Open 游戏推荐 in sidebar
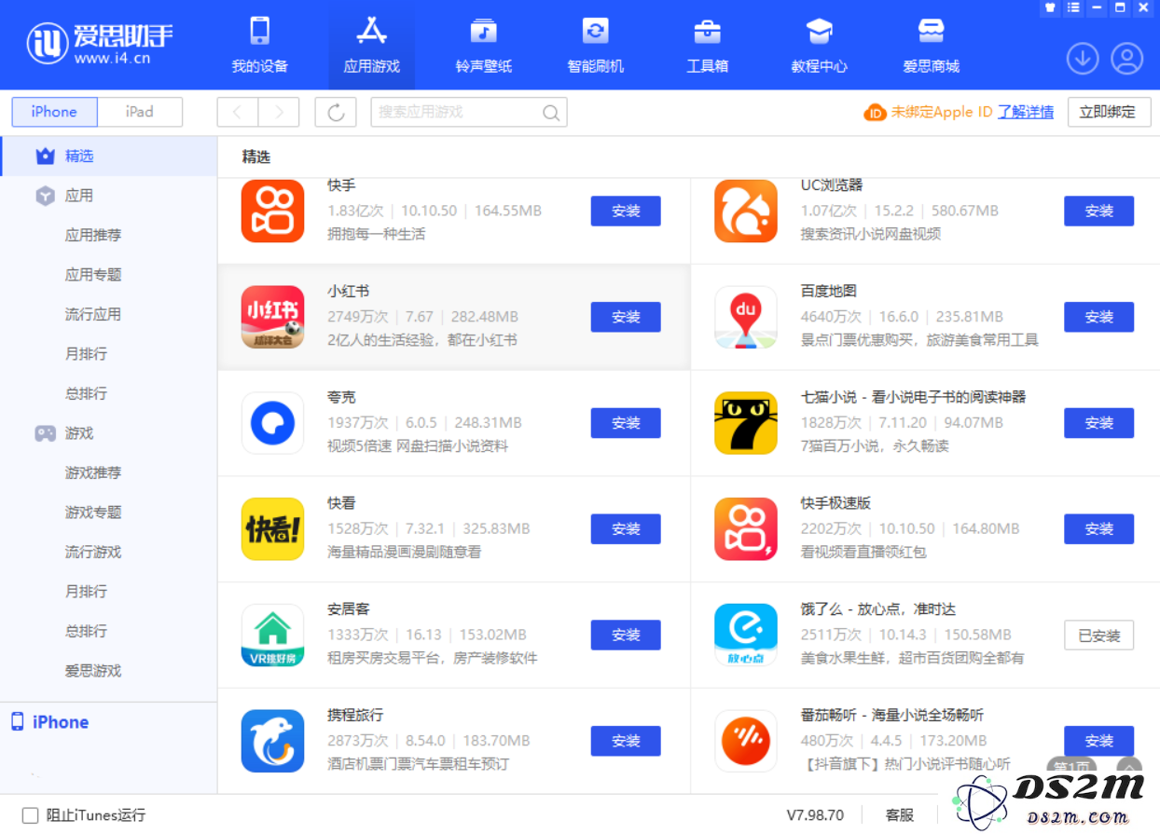The width and height of the screenshot is (1160, 834). pyautogui.click(x=93, y=472)
